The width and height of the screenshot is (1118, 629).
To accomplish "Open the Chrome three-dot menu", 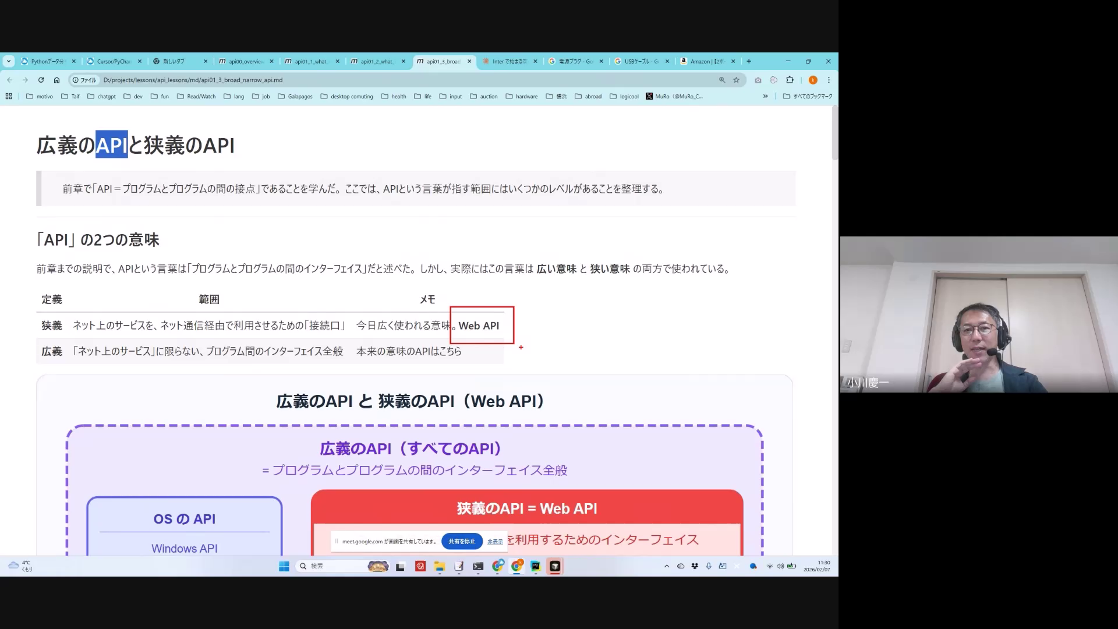I will click(829, 80).
